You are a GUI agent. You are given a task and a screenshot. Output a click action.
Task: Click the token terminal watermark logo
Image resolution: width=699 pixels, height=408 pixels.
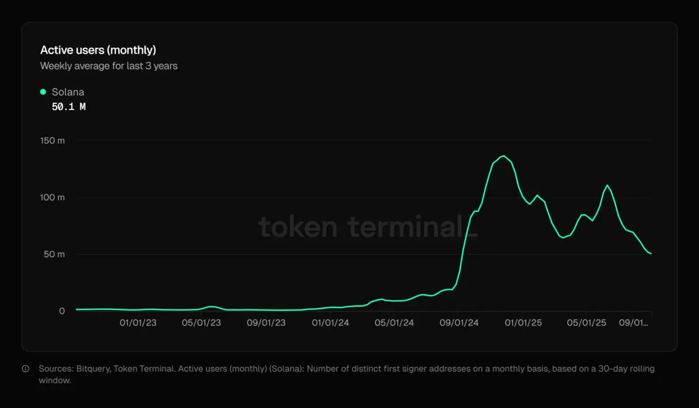click(x=367, y=226)
